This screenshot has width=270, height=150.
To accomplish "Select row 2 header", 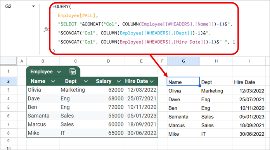I will (9, 81).
